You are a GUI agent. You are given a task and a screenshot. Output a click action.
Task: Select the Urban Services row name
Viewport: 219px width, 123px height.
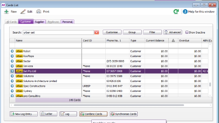24,66
